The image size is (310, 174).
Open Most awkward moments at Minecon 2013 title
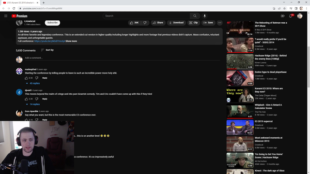[x=268, y=140]
